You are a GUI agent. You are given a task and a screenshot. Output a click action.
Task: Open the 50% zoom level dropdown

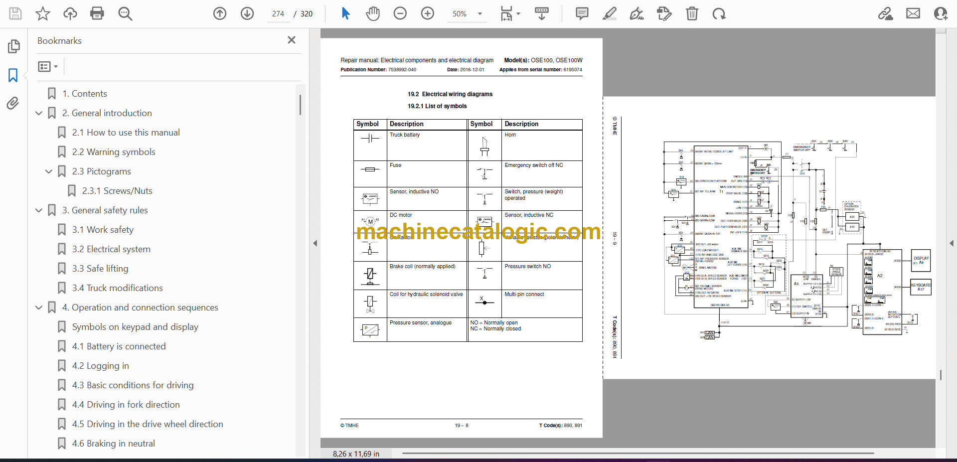(479, 14)
